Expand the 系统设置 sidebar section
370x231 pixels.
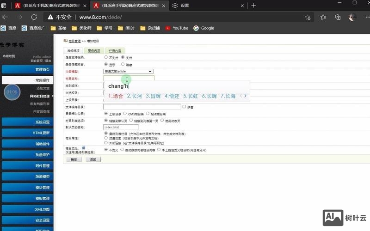(x=27, y=122)
